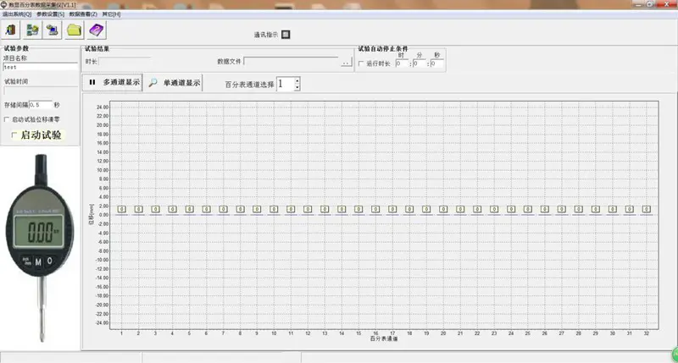The height and width of the screenshot is (363, 678).
Task: Click the in/mm button on the gauge
Action: click(27, 261)
